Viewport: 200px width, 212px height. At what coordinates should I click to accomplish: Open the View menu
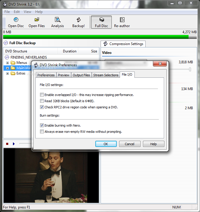(27, 12)
